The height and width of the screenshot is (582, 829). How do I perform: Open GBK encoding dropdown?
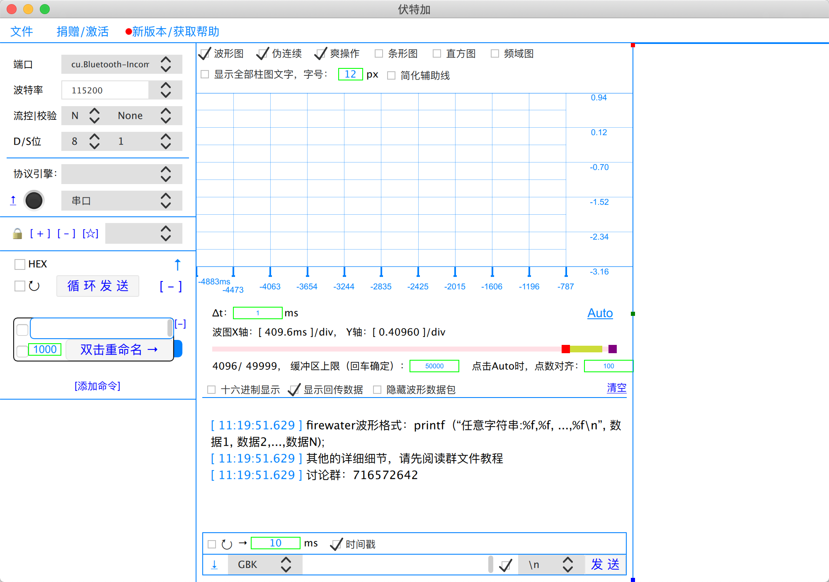(x=265, y=565)
